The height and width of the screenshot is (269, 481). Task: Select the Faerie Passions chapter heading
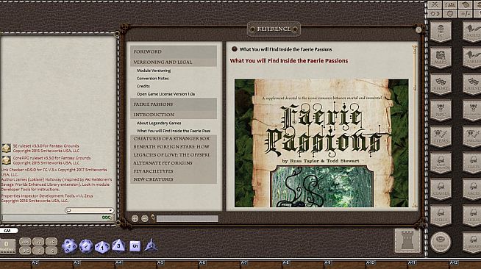(x=174, y=104)
